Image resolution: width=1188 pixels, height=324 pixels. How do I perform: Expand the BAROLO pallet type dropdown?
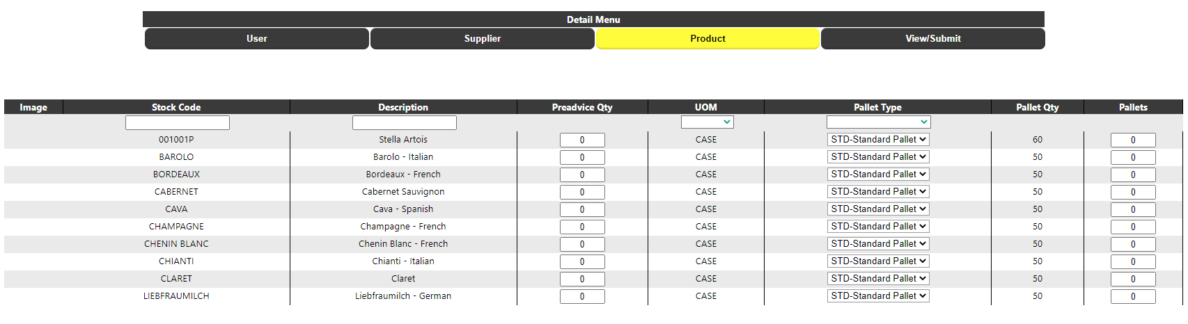(879, 156)
